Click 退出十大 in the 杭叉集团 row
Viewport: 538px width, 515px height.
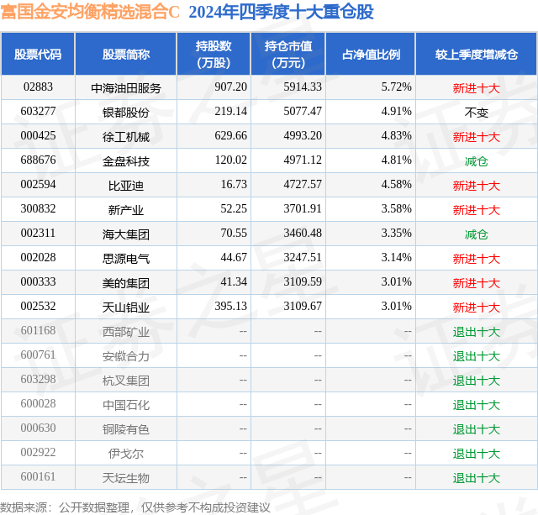pyautogui.click(x=477, y=381)
